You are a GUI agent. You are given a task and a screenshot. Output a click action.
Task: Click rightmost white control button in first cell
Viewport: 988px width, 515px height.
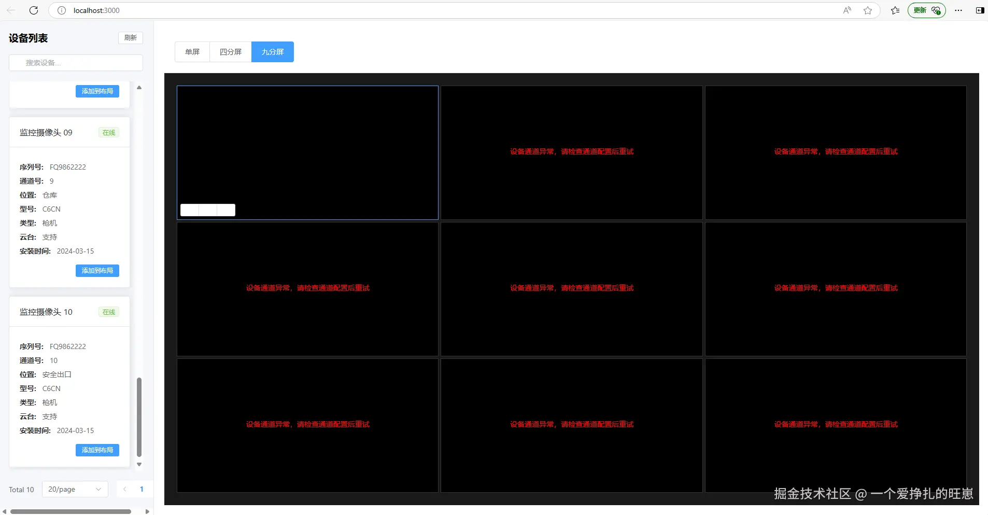(226, 210)
